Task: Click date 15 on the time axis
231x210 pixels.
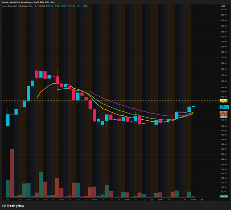Action: point(20,200)
